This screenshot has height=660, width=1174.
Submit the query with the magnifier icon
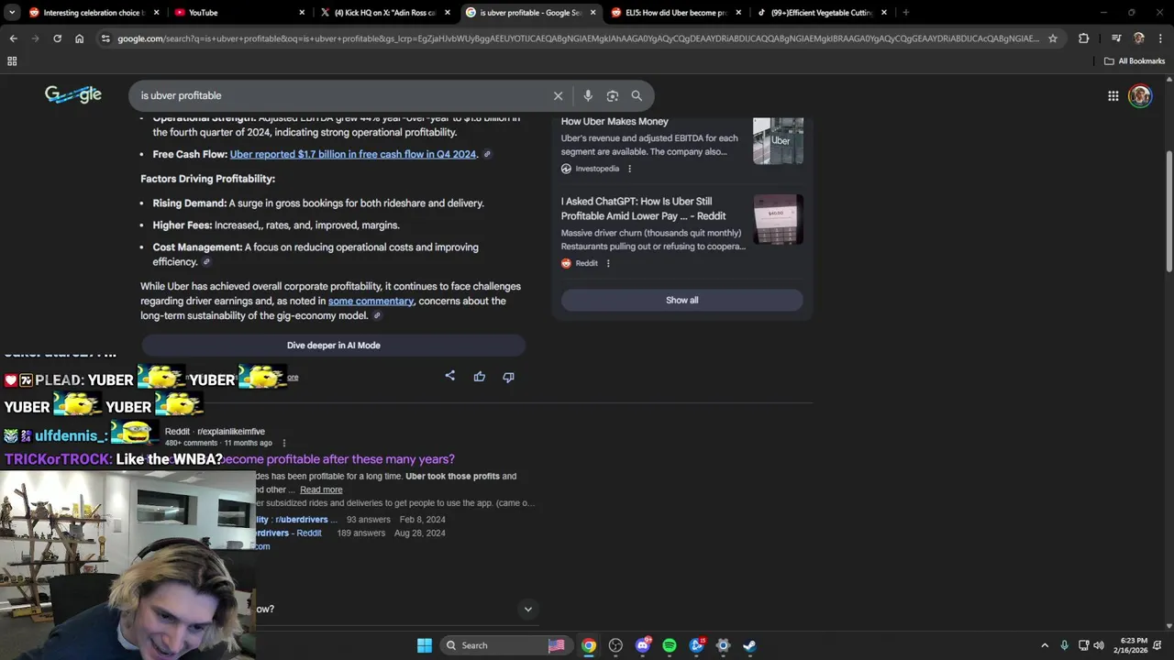637,95
